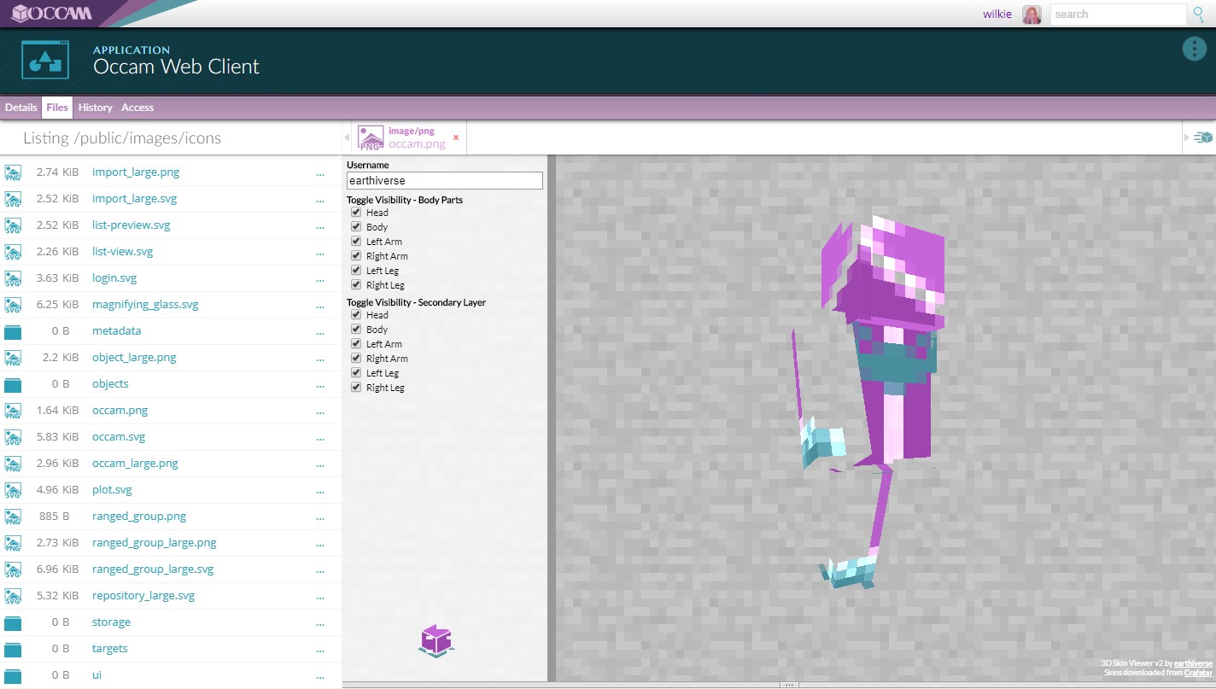Toggle Body Parts Right Leg visibility
The height and width of the screenshot is (689, 1216).
coord(356,284)
